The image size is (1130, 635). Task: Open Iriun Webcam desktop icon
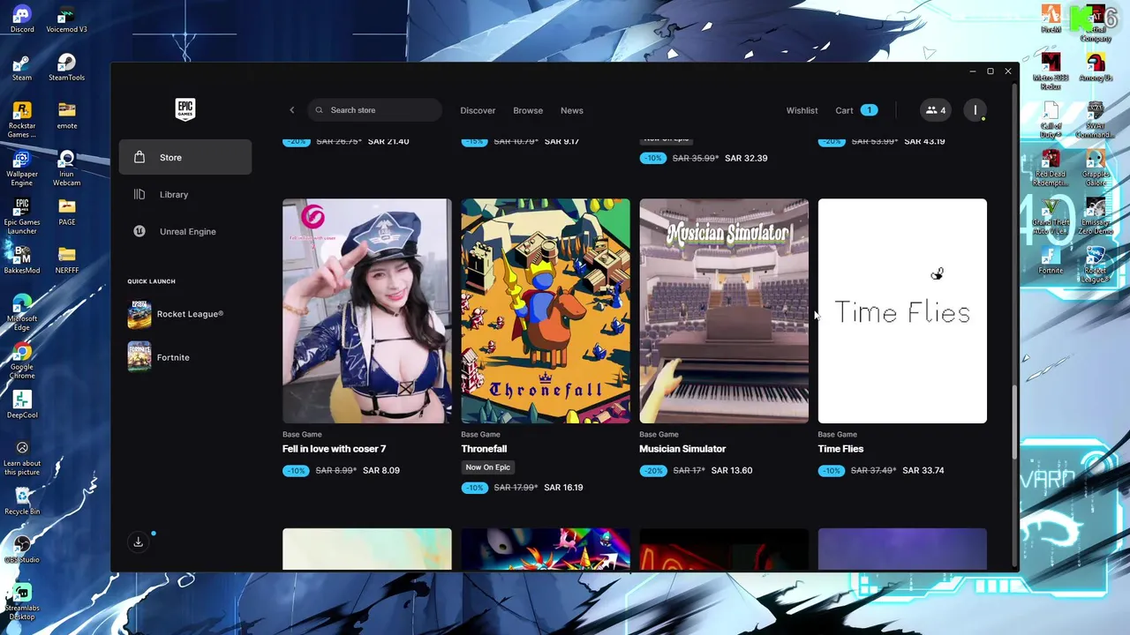[66, 168]
